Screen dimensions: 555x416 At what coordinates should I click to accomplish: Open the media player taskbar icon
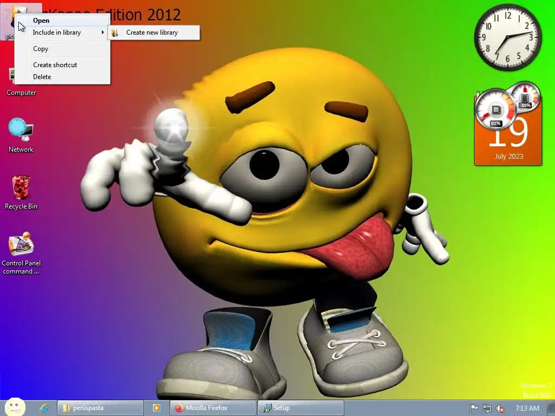click(157, 408)
